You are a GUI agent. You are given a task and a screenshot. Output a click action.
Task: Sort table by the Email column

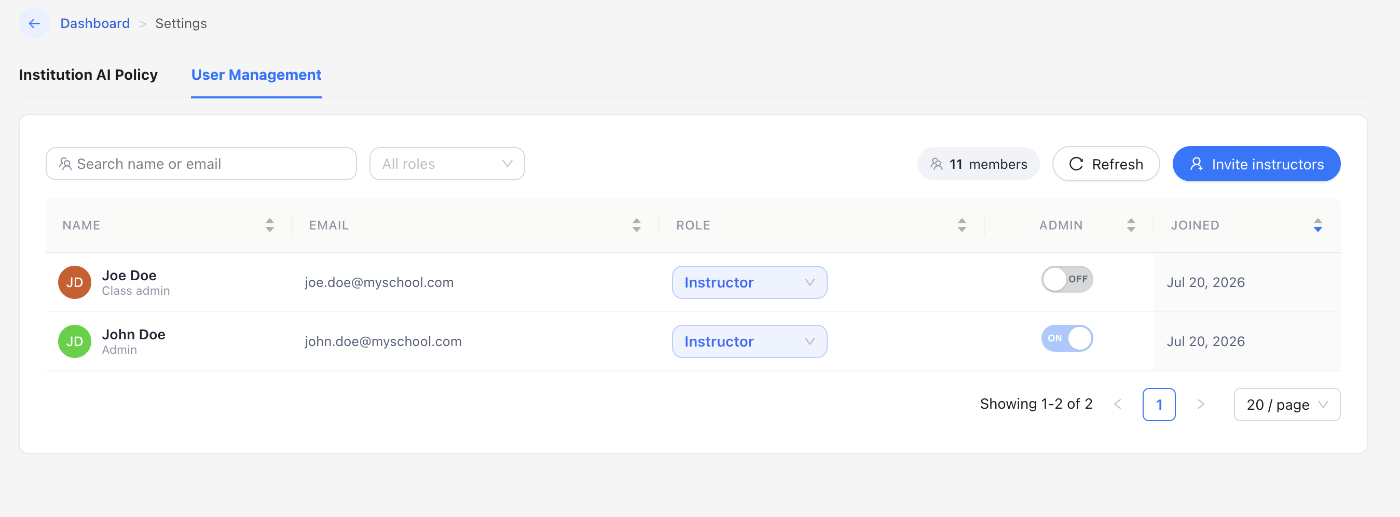(636, 225)
